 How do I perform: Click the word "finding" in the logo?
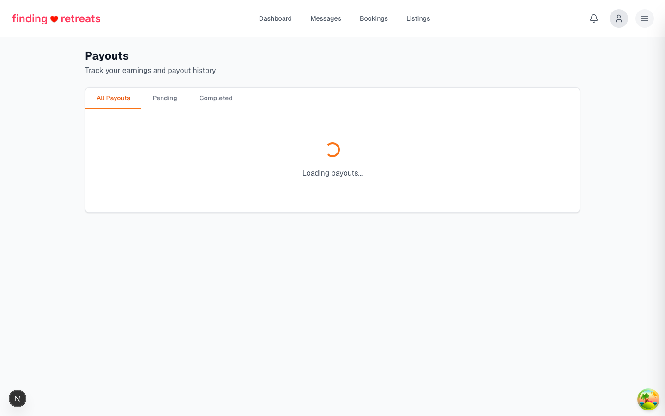click(x=30, y=18)
